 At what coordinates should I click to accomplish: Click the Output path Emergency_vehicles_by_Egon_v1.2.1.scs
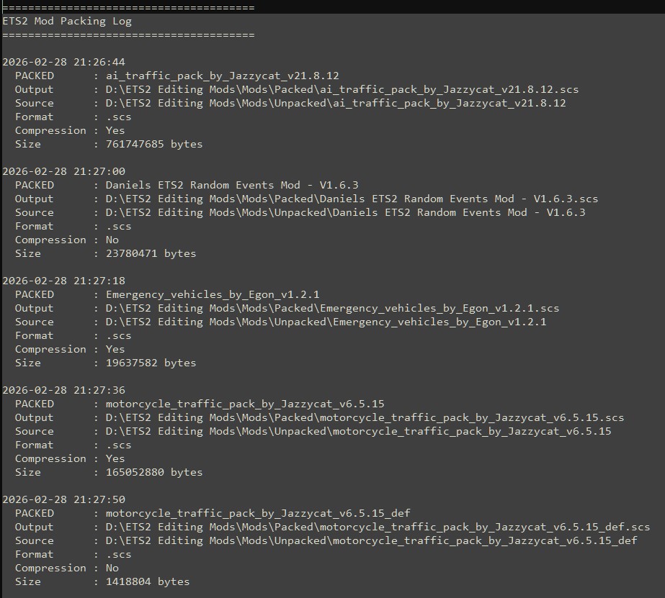(332, 308)
